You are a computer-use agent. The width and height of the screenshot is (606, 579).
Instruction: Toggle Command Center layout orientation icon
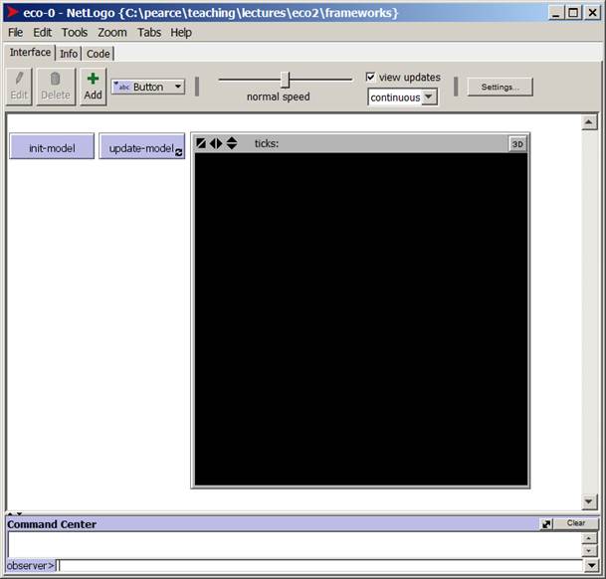click(546, 524)
